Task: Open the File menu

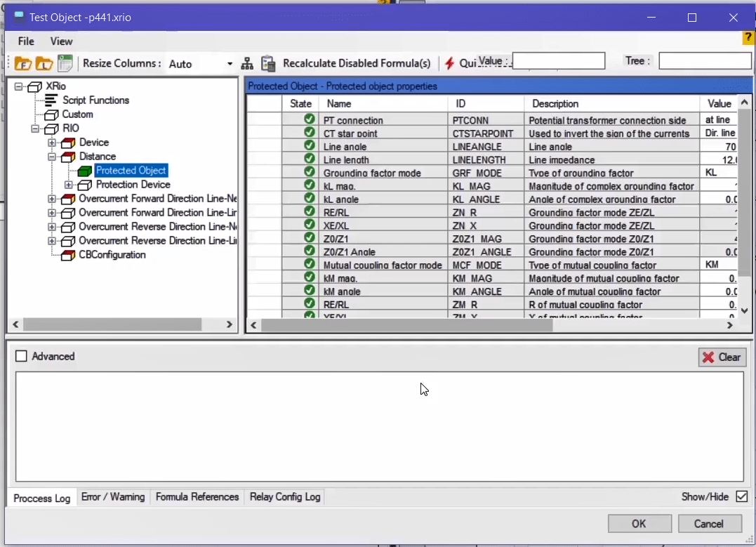Action: (26, 41)
